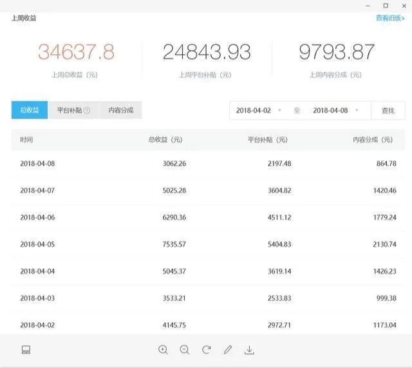Click subsidy value 2197.48
The height and width of the screenshot is (368, 412).
pos(279,164)
